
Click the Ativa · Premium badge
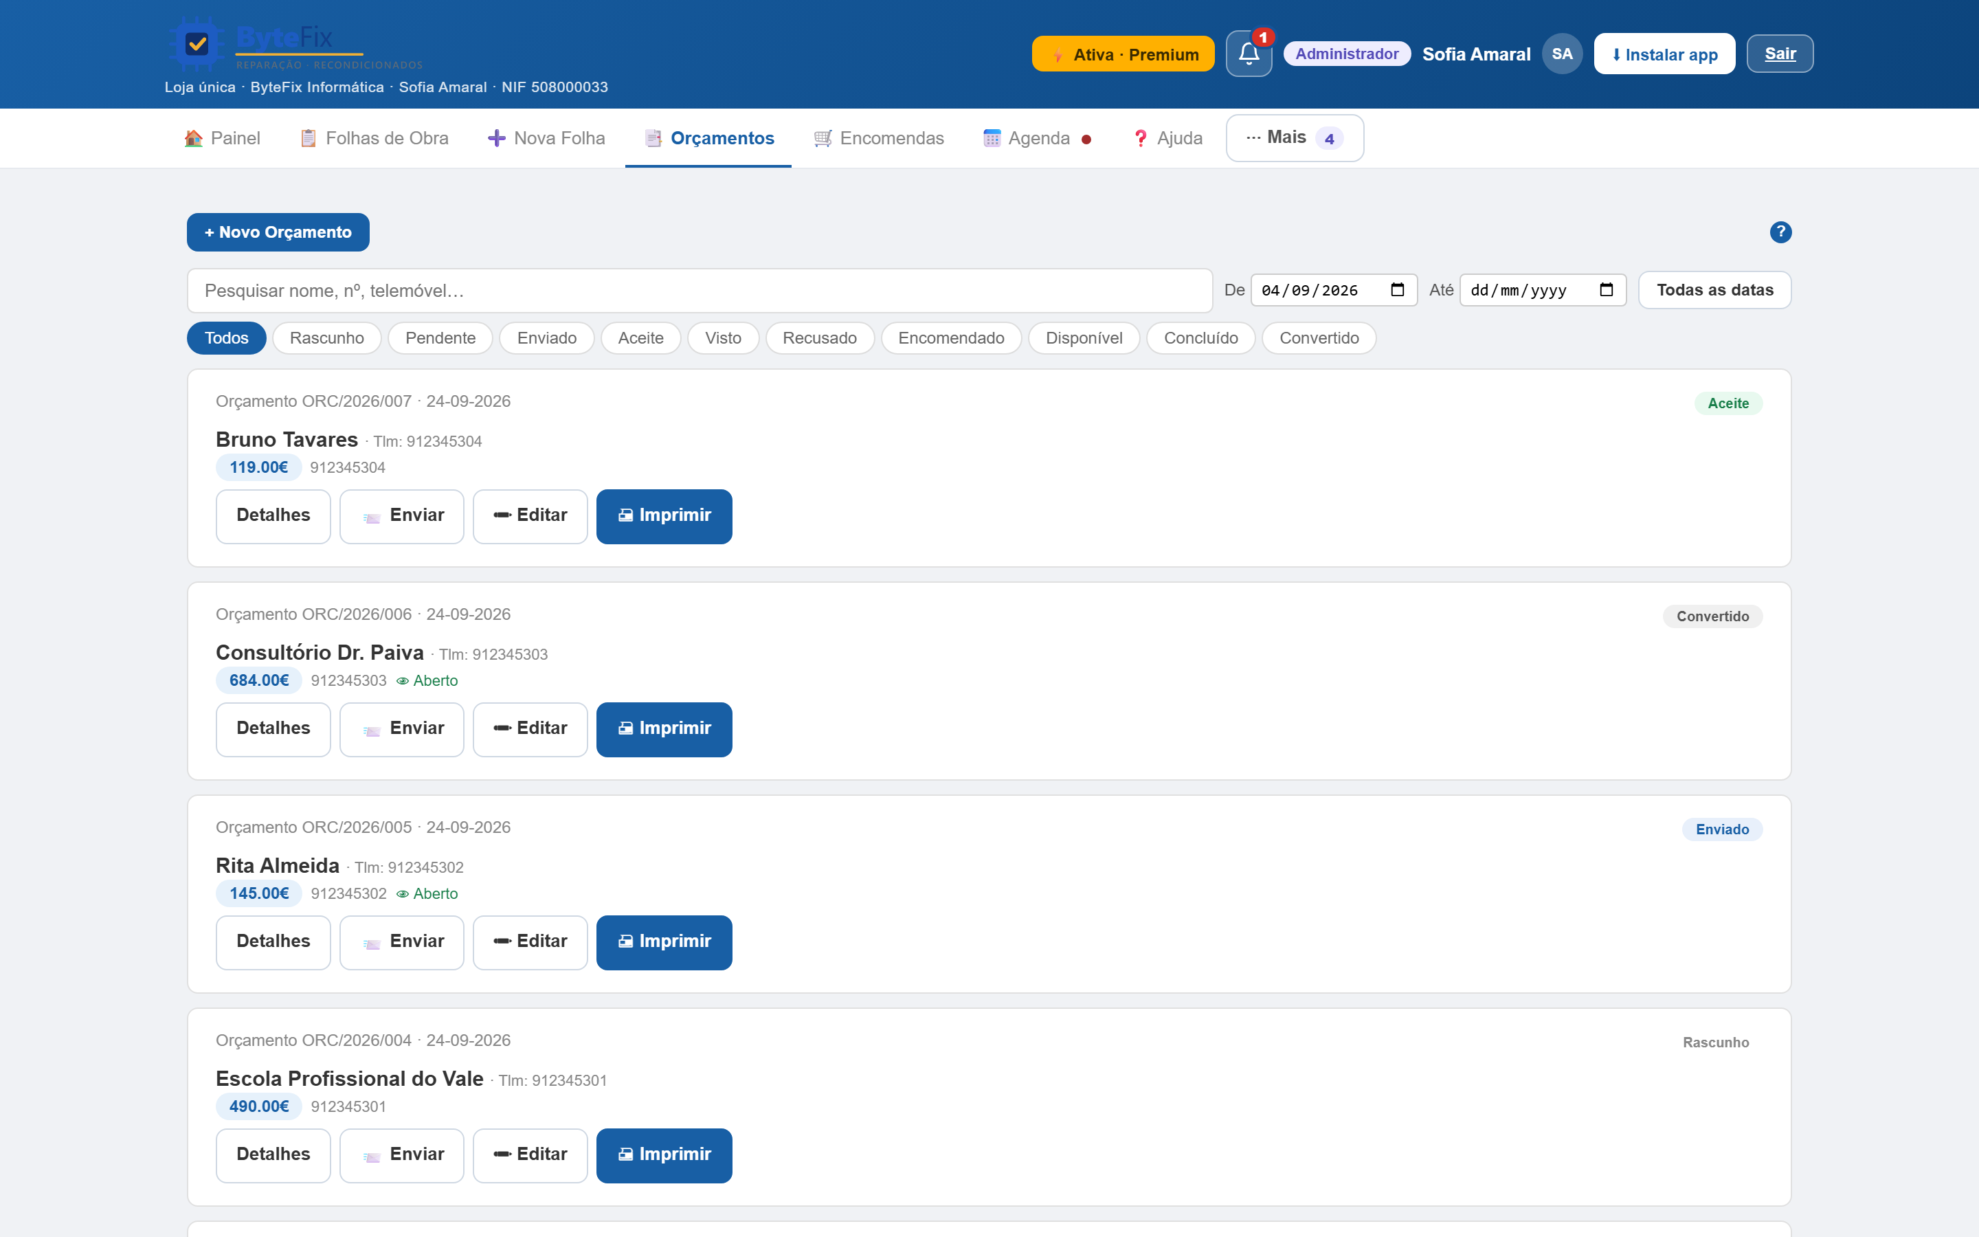(x=1123, y=54)
